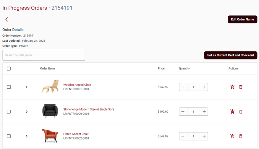This screenshot has width=259, height=149.
Task: Delete Flared Accent Chair from order
Action: 241,136
